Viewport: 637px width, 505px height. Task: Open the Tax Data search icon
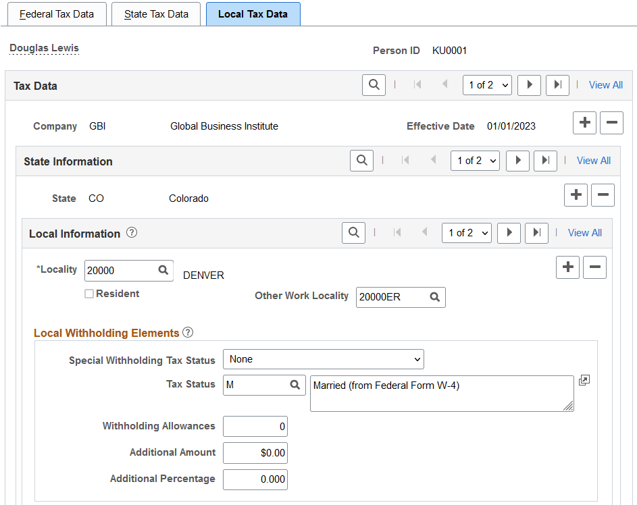pos(374,85)
